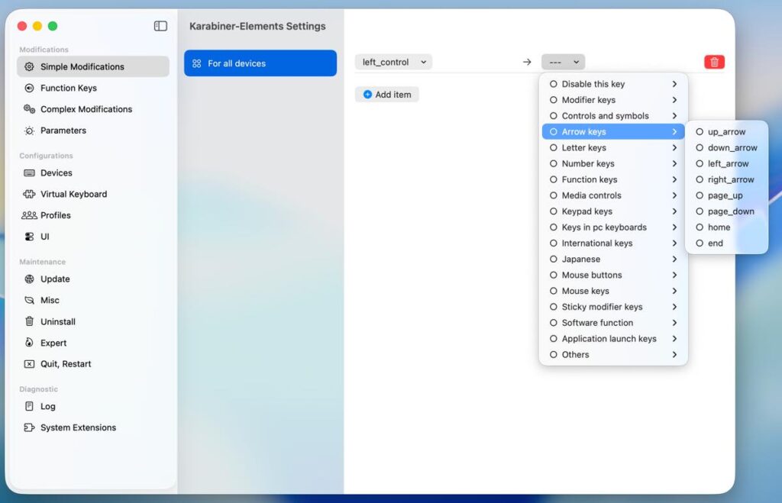The width and height of the screenshot is (782, 503).
Task: Open Function Keys settings
Action: click(68, 88)
